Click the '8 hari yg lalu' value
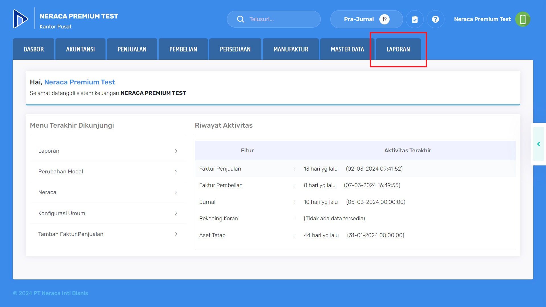 320,185
